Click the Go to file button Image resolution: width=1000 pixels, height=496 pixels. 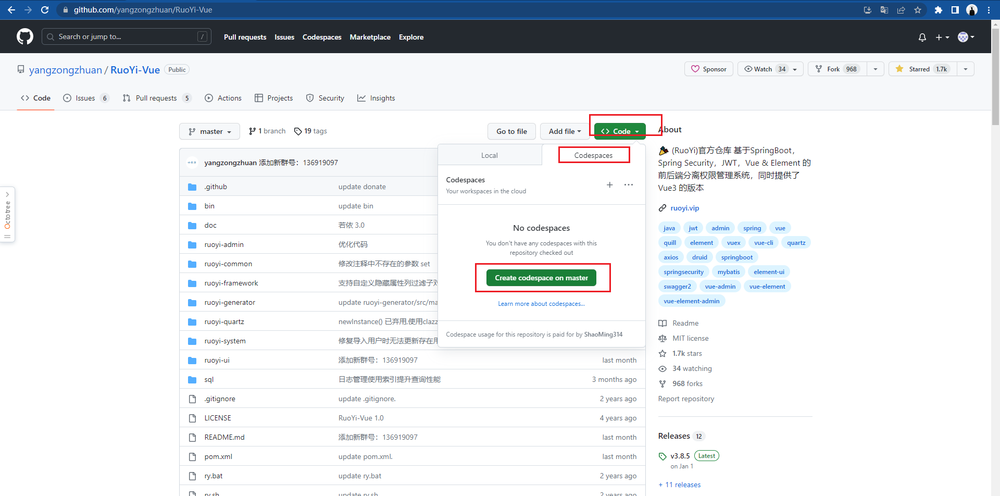[511, 131]
